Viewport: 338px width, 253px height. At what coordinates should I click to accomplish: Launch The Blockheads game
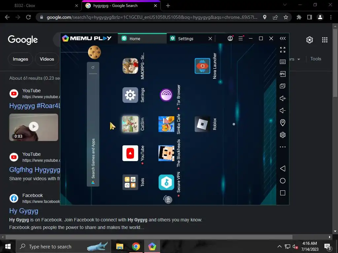(x=166, y=153)
